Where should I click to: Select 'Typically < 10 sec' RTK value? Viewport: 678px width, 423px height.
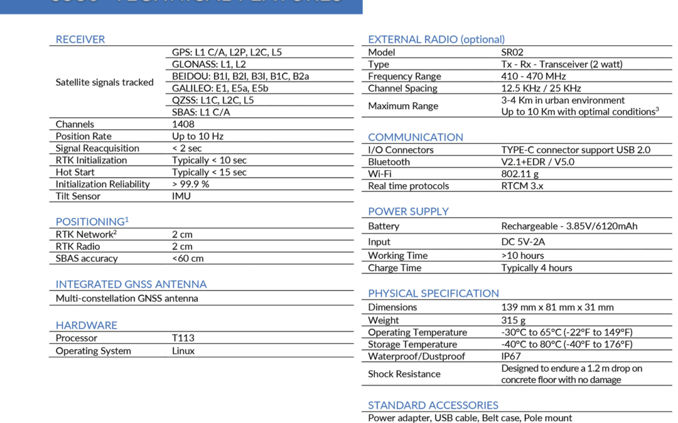[x=209, y=160]
